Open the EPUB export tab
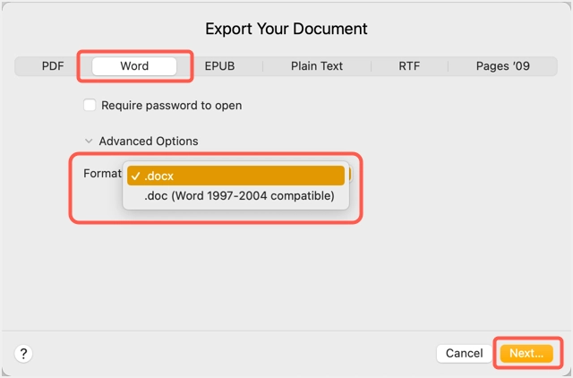This screenshot has width=573, height=378. (x=219, y=66)
